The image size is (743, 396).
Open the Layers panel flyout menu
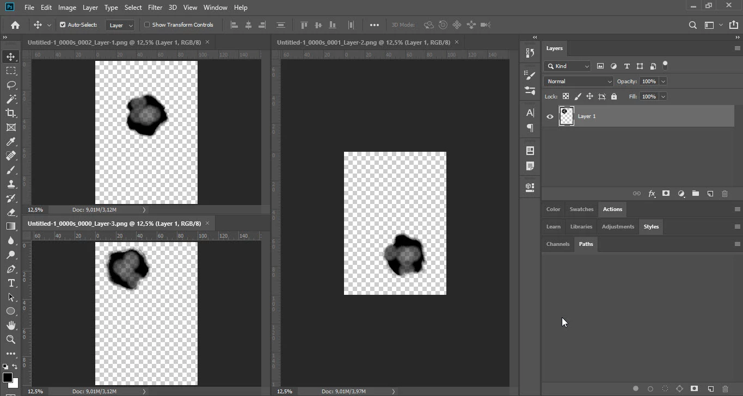pos(738,48)
